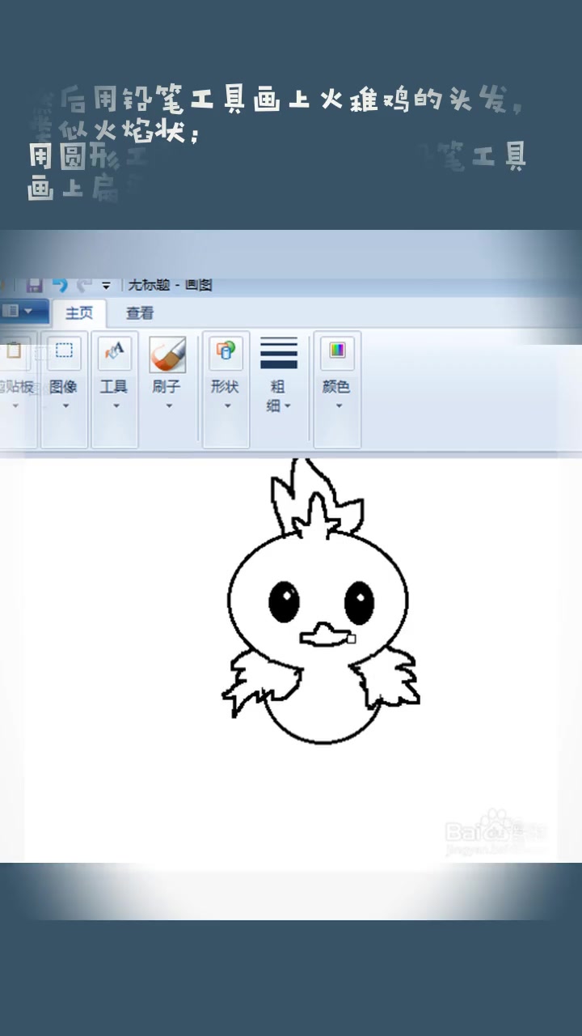582x1036 pixels.
Task: Expand the 颜色 (Colors) dropdown arrow
Action: pos(339,405)
